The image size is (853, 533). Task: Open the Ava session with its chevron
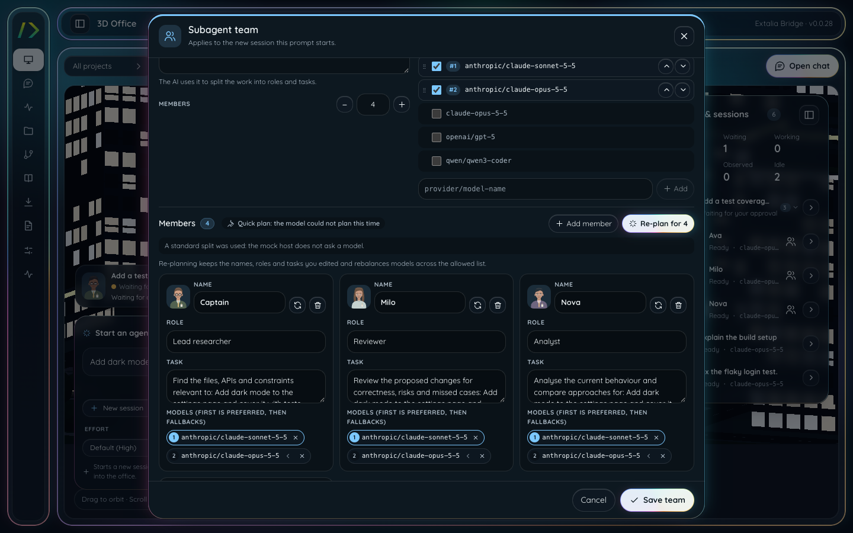click(x=811, y=242)
